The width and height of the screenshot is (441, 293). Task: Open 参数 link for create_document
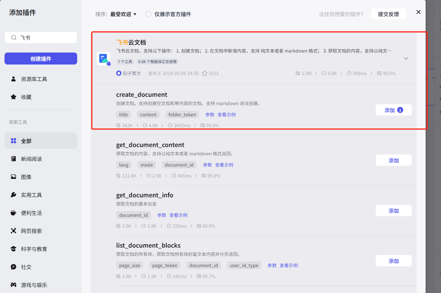[210, 115]
